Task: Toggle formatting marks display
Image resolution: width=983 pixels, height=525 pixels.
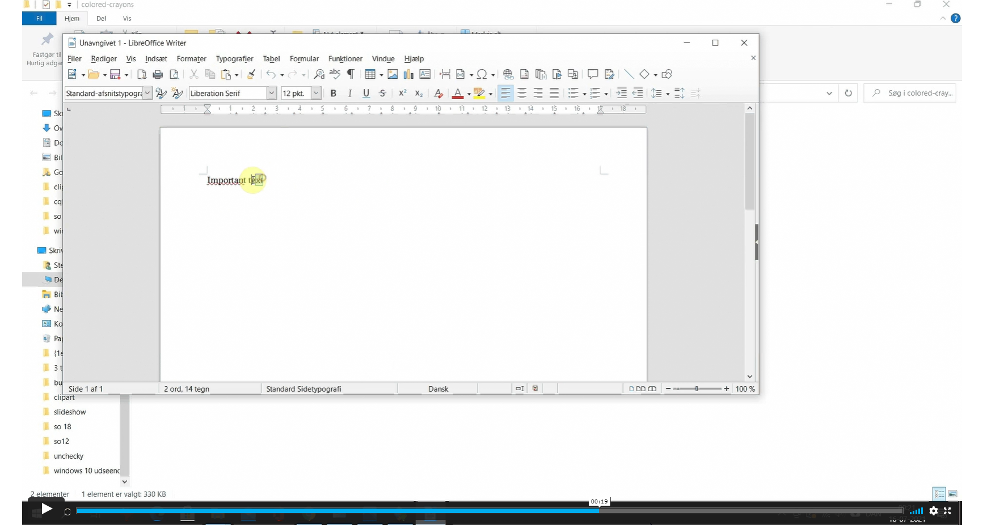Action: 351,74
